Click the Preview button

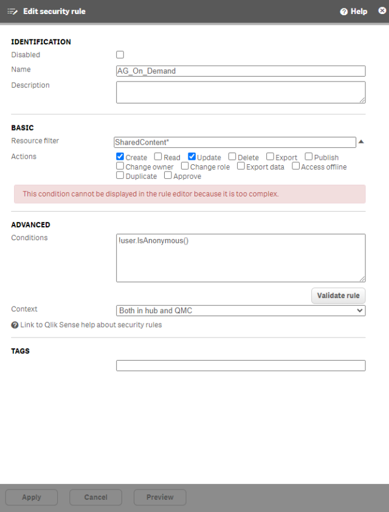159,497
